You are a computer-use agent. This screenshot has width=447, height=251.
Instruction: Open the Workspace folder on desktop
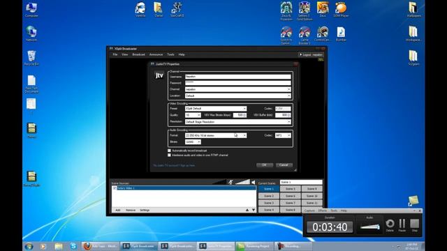tap(413, 33)
